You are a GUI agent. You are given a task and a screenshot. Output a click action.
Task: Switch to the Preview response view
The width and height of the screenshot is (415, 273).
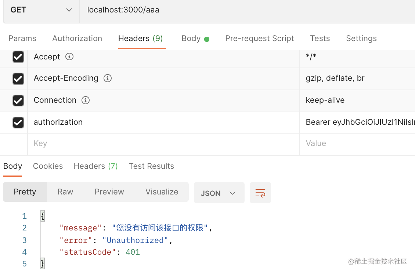point(109,192)
